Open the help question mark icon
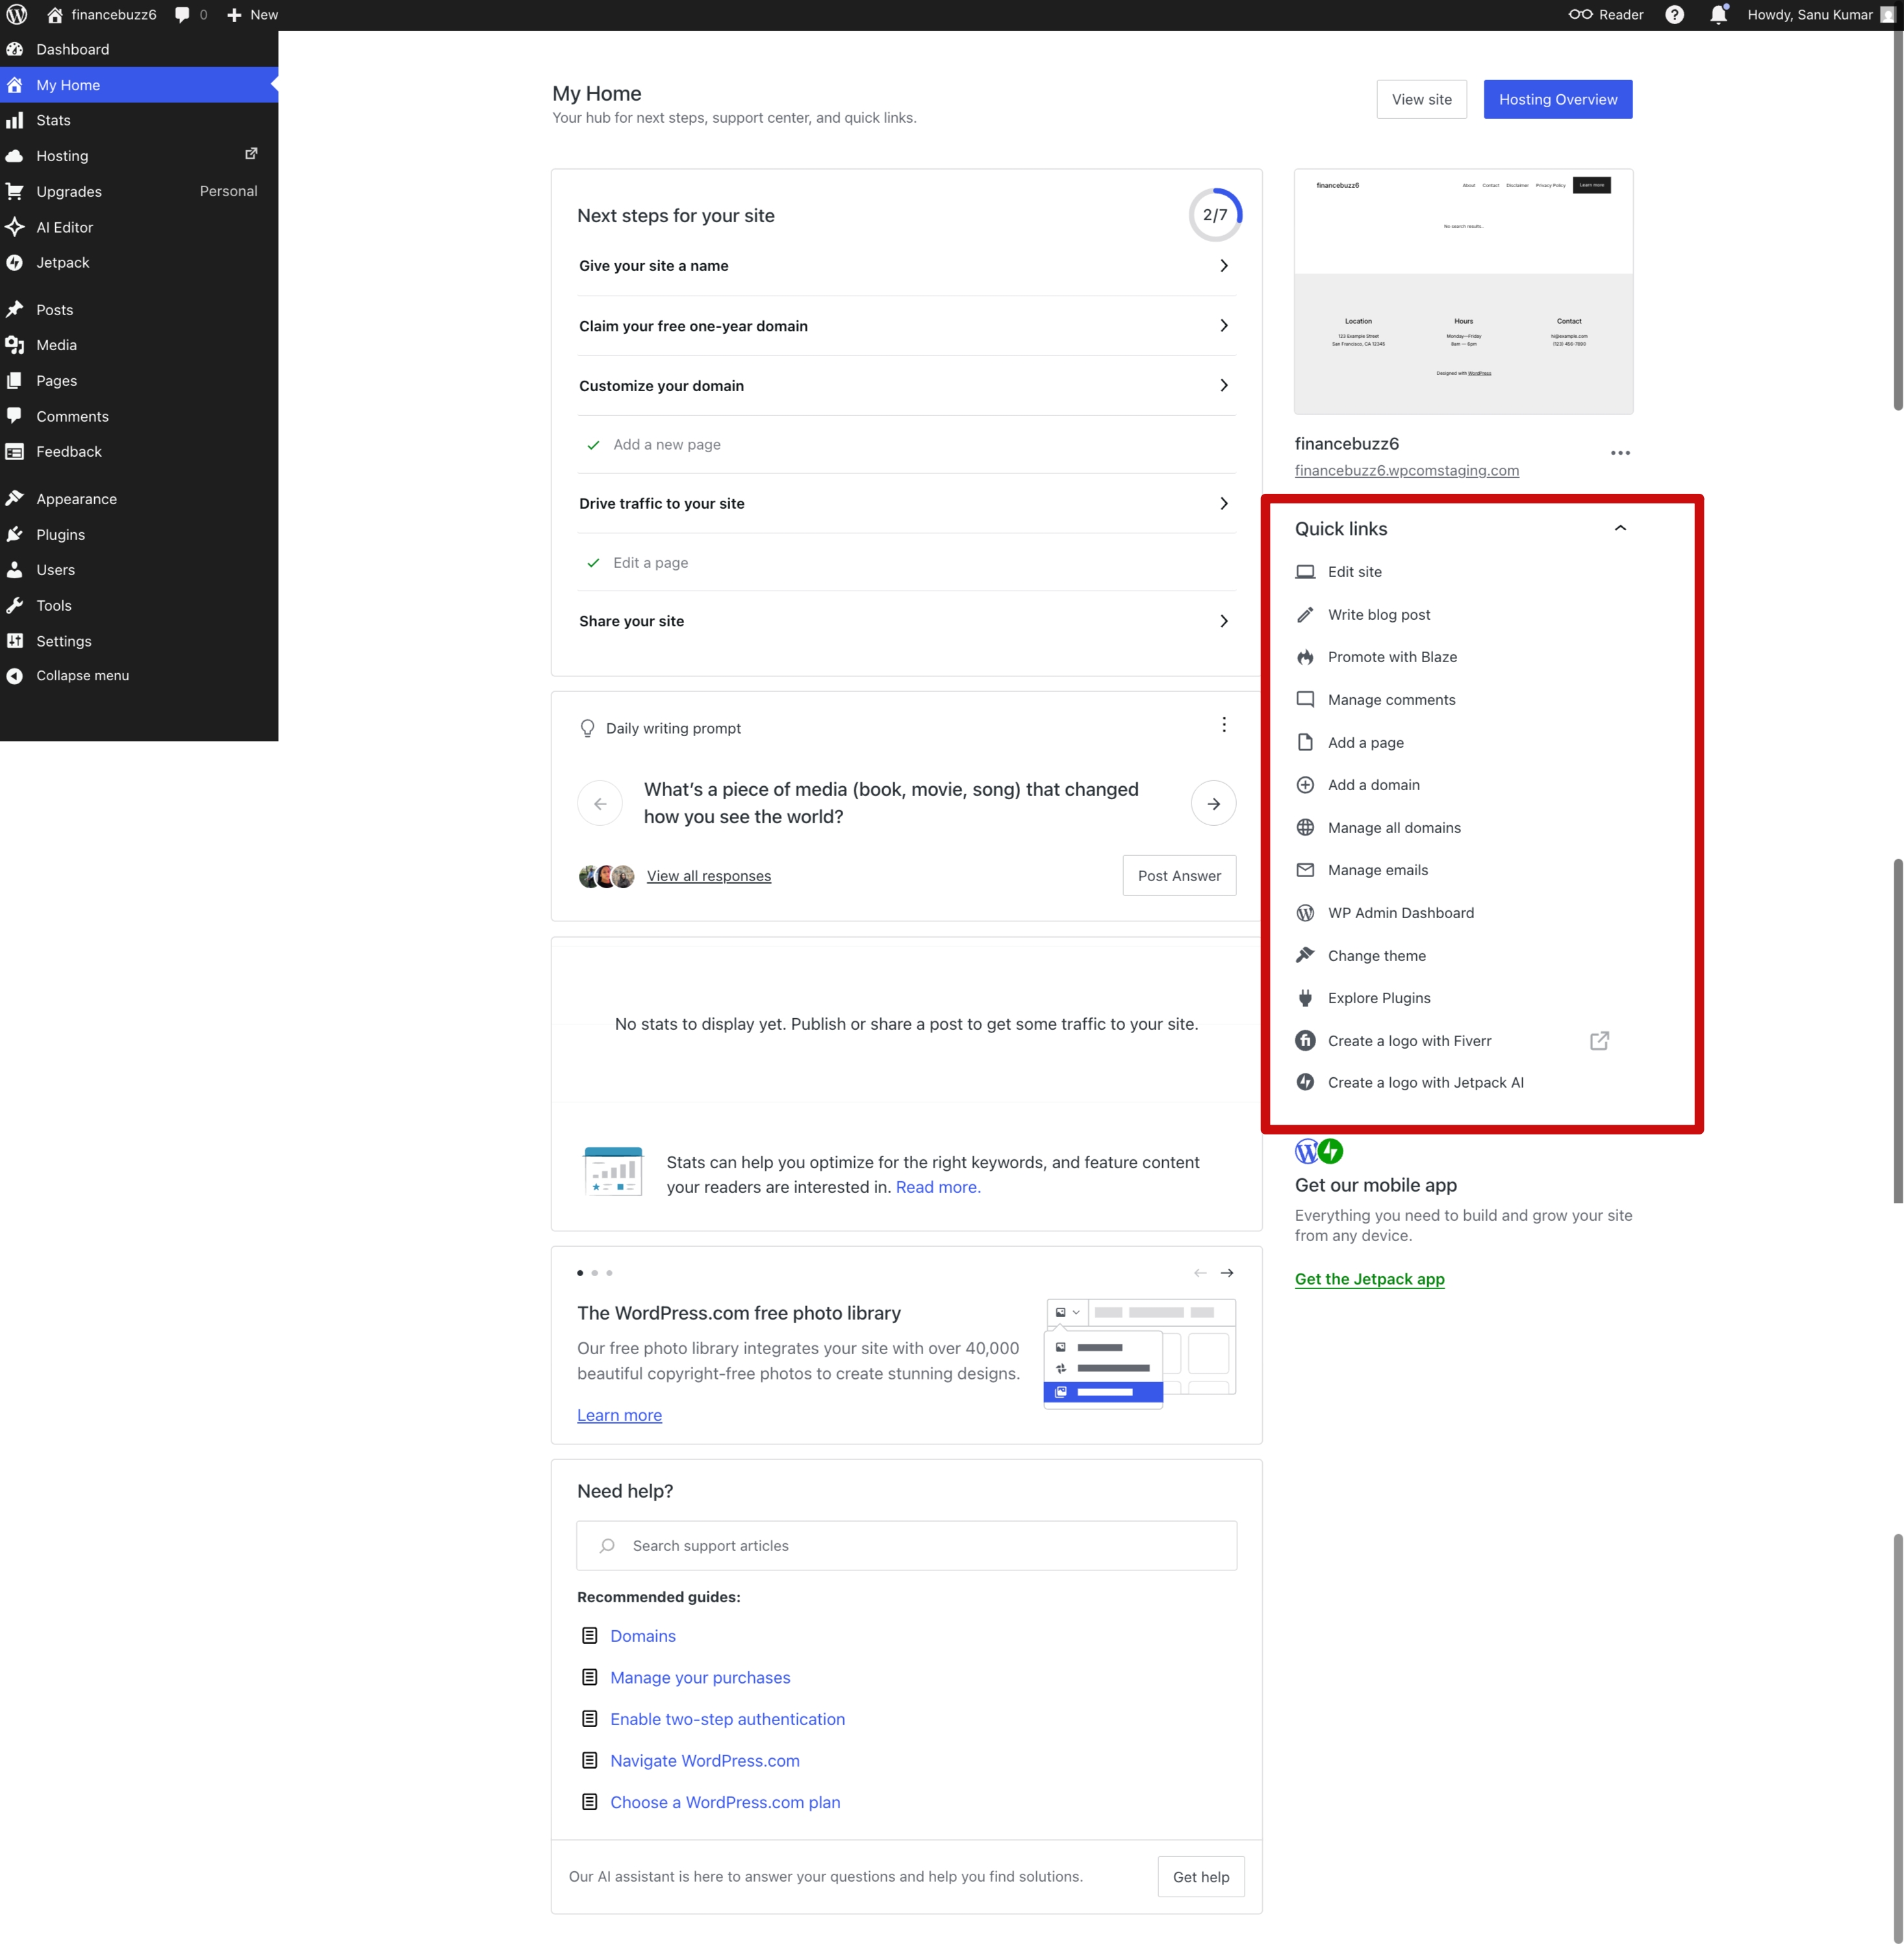 [x=1674, y=15]
